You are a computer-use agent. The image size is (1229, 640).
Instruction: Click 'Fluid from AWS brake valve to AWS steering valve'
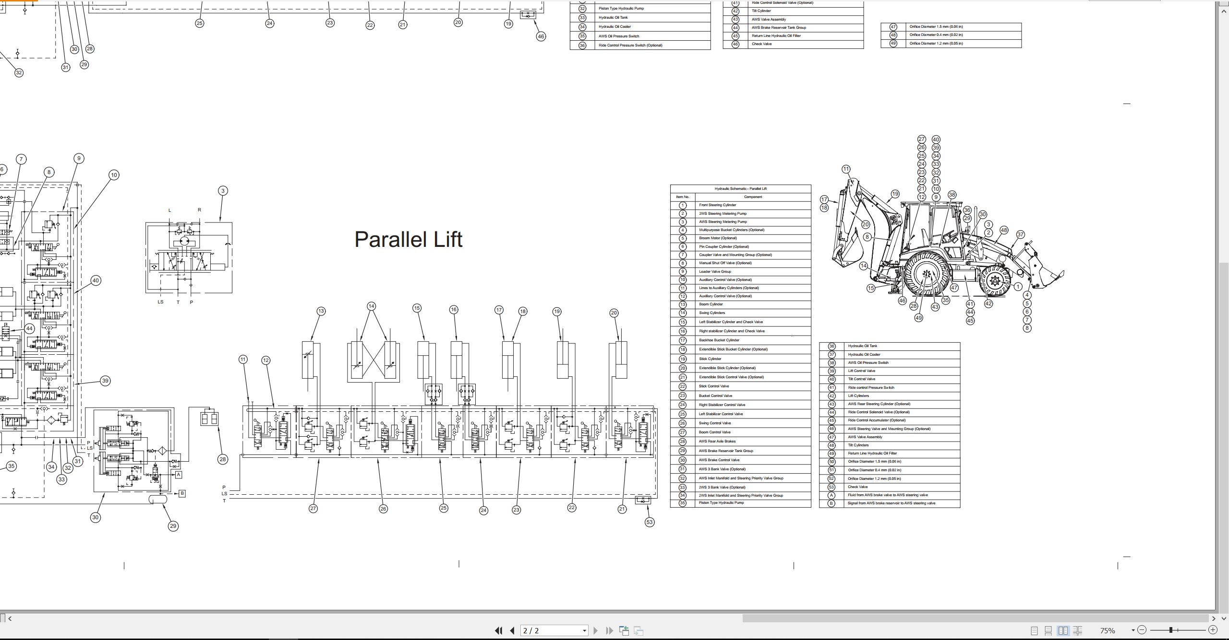[888, 495]
